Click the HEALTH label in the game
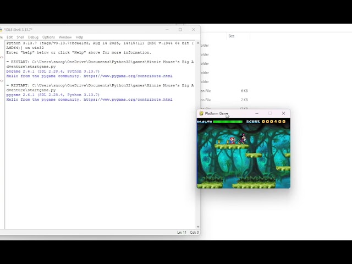Screen dimensions: 352x264 point(205,122)
